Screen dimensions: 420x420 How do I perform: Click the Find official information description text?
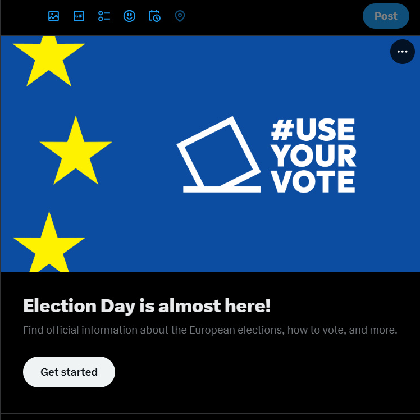[x=210, y=330]
